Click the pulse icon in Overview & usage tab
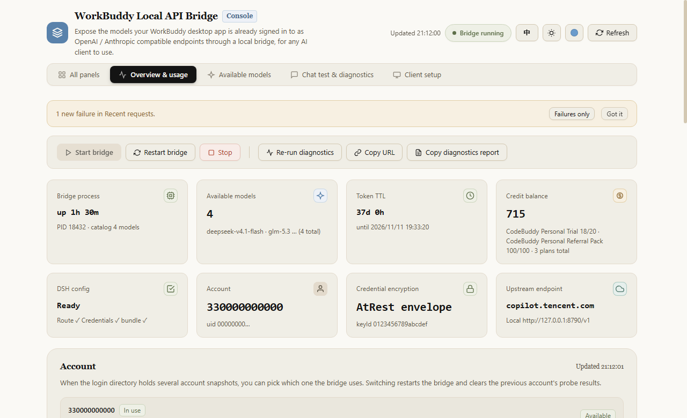Image resolution: width=687 pixels, height=418 pixels. click(x=123, y=75)
